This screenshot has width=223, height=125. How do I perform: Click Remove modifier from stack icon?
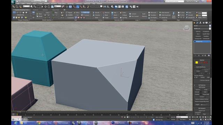(x=205, y=56)
